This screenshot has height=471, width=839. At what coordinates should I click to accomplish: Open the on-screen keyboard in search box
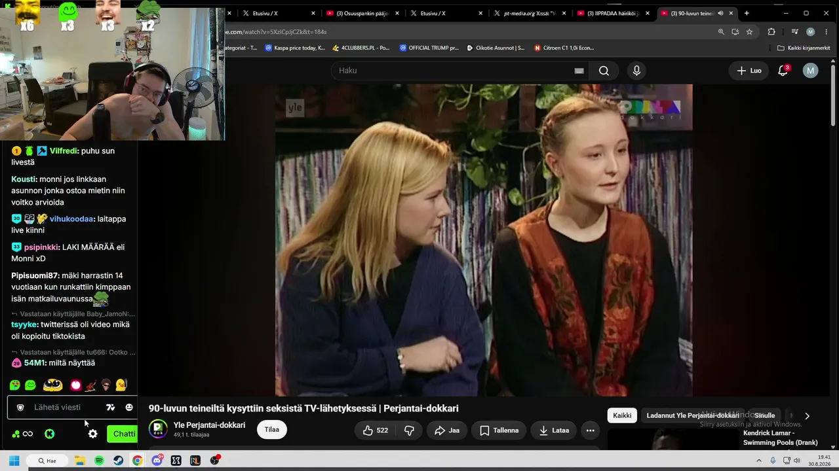[x=579, y=71]
